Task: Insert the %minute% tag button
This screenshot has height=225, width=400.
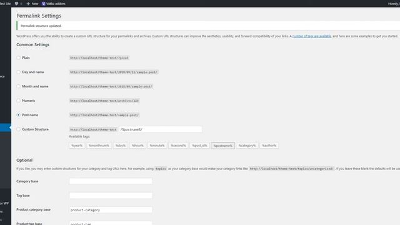Action: point(157,146)
